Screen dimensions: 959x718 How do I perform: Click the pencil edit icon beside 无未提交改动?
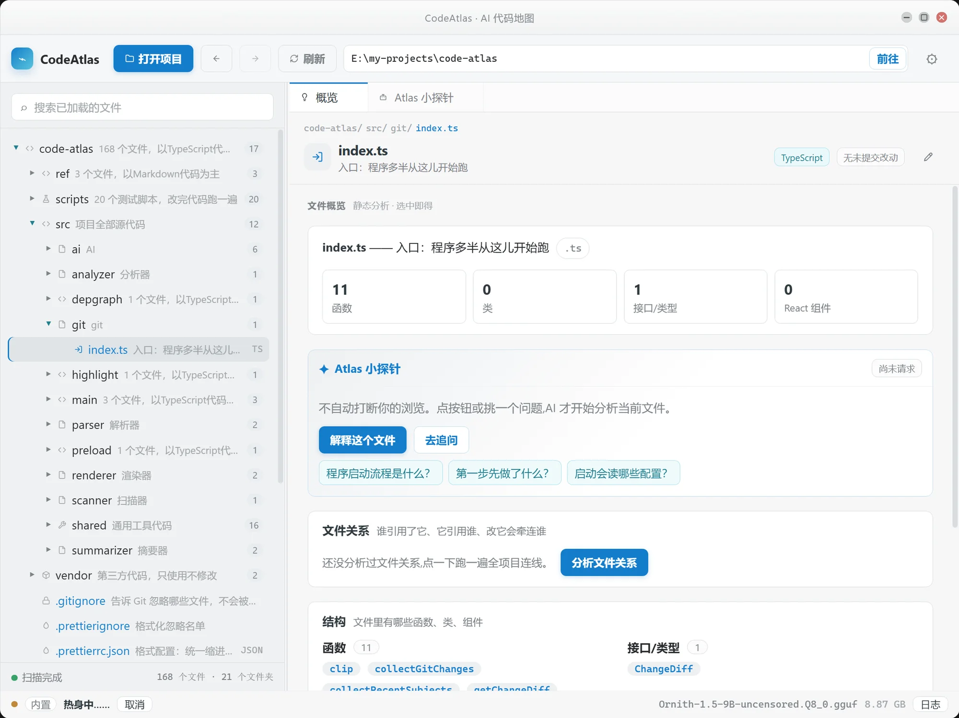click(x=928, y=157)
